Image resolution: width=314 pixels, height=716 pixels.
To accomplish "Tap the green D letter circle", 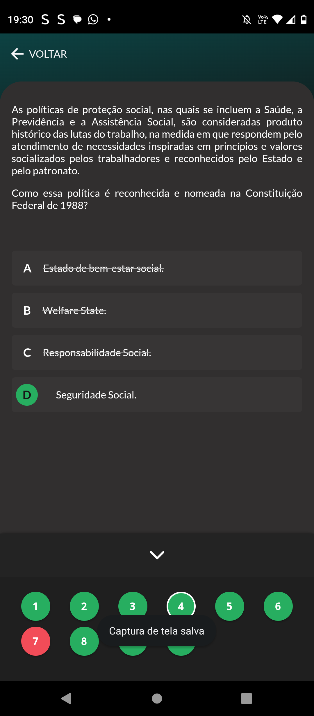I will coord(27,395).
